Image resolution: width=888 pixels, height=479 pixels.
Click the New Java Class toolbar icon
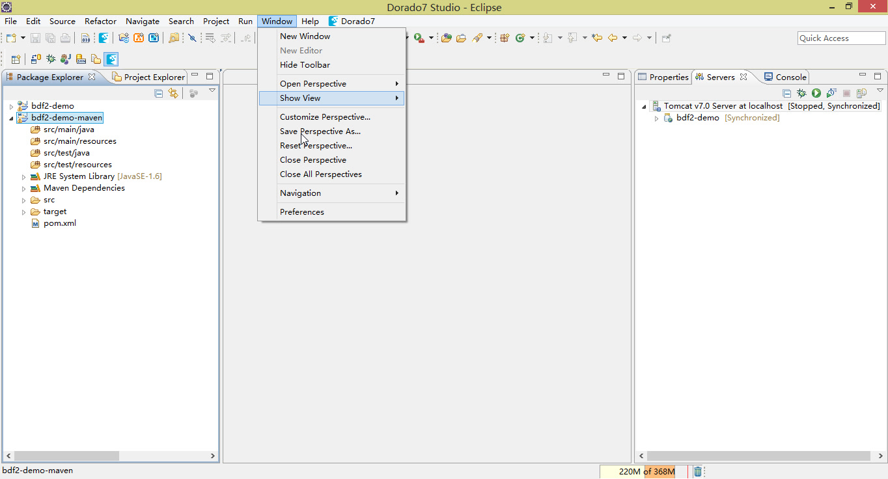pyautogui.click(x=520, y=38)
